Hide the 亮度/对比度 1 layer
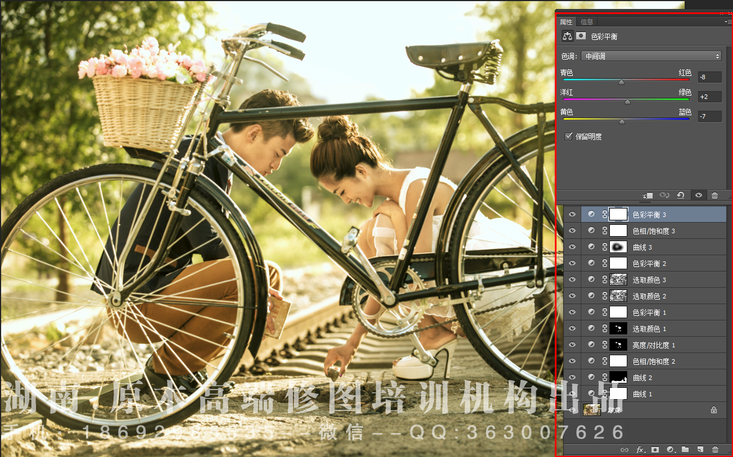The image size is (733, 457). [572, 345]
